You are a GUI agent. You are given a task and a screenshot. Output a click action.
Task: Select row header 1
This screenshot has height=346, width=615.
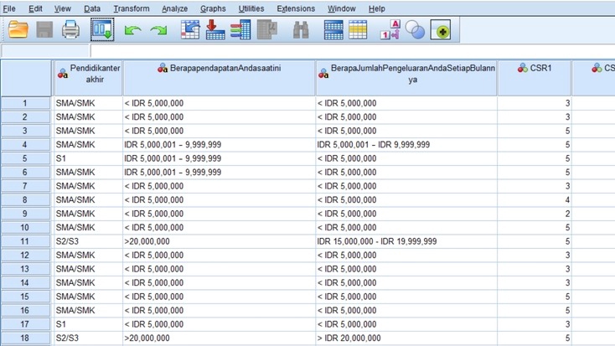(x=25, y=103)
